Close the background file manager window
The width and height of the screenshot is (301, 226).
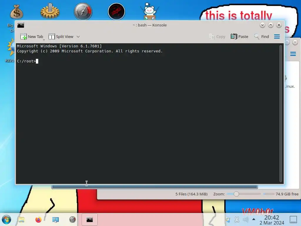click(295, 42)
